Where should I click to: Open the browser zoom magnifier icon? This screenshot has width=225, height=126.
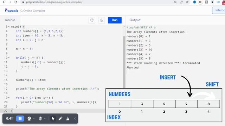pyautogui.click(x=175, y=2)
